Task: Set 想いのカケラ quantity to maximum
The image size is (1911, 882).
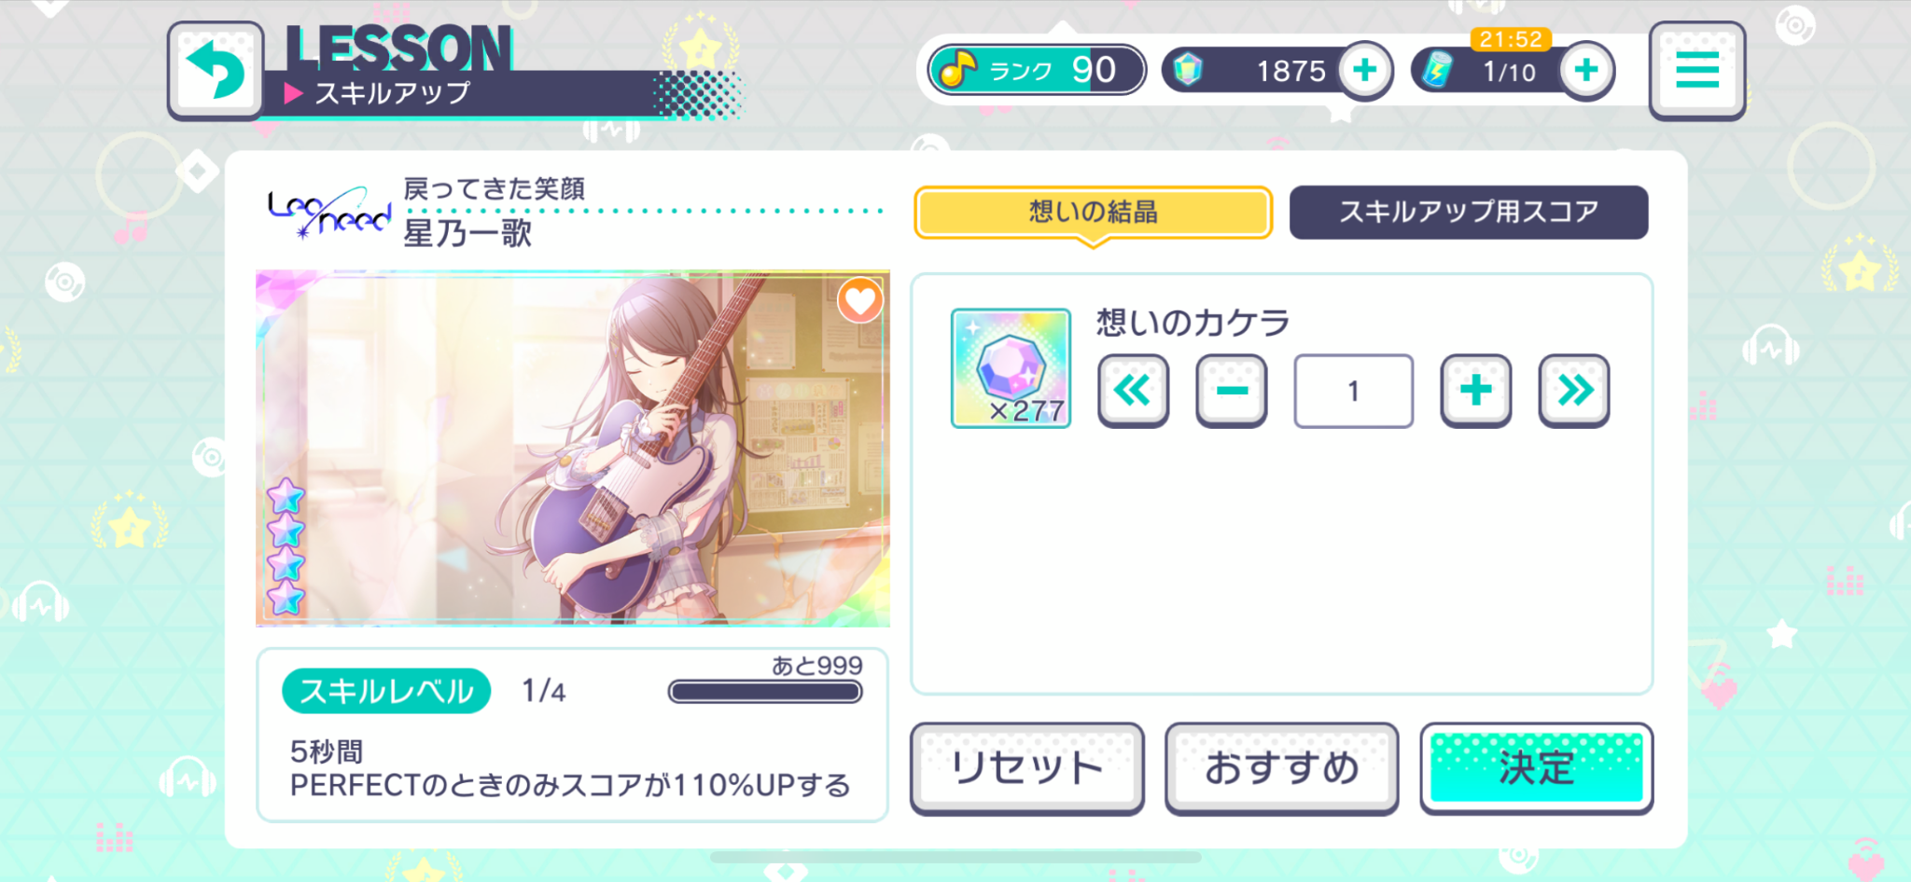Action: [1573, 391]
